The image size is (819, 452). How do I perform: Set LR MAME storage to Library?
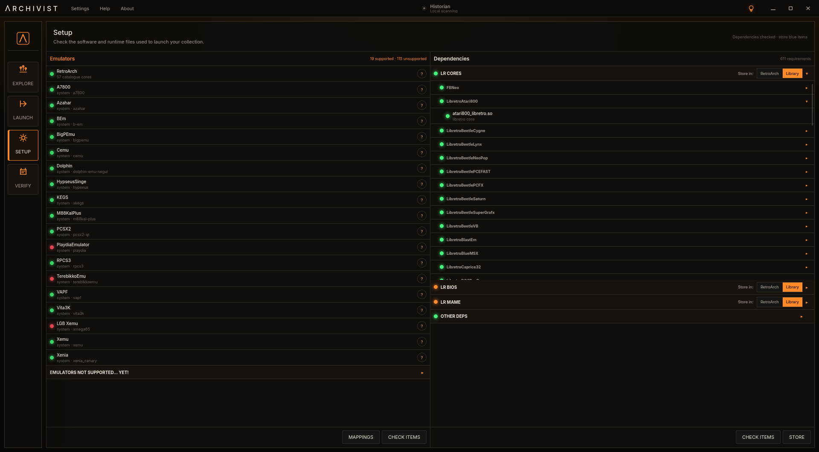(x=792, y=302)
